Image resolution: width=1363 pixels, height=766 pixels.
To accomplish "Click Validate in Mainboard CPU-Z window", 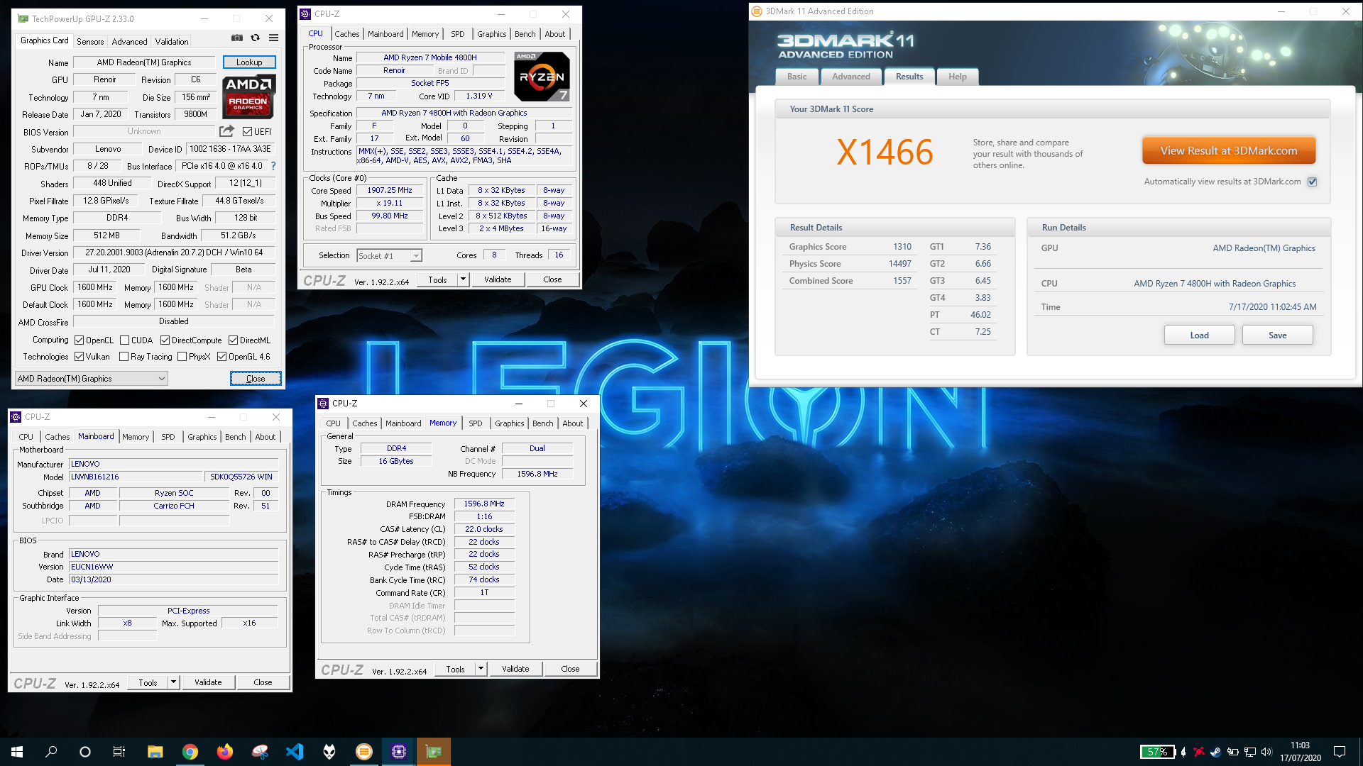I will pos(208,682).
